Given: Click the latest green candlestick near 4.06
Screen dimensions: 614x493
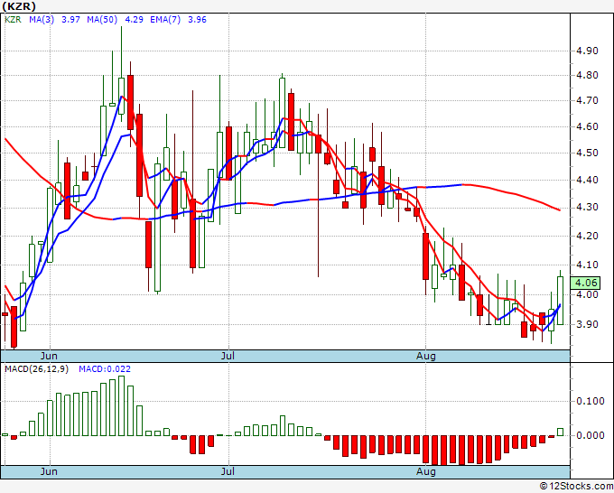Looking at the screenshot, I should [561, 301].
